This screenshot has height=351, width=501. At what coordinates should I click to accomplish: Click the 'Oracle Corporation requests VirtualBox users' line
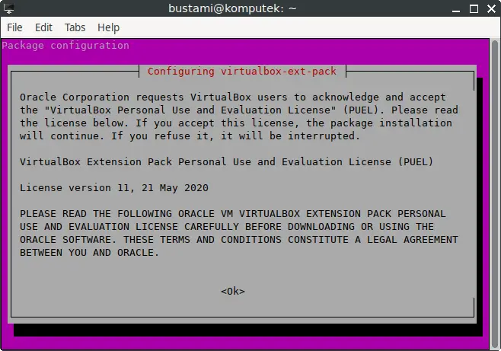(x=233, y=97)
